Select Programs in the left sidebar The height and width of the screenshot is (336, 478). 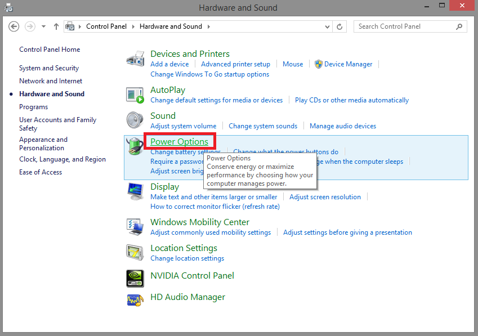tap(33, 107)
